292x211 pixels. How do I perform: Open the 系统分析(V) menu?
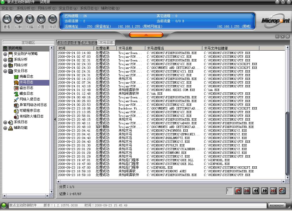click(x=26, y=8)
